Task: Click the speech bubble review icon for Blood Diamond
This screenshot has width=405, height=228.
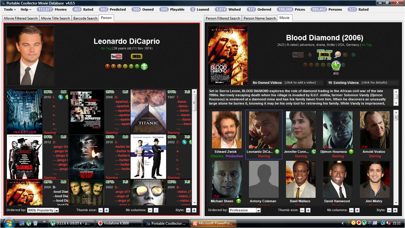Action: click(x=337, y=54)
